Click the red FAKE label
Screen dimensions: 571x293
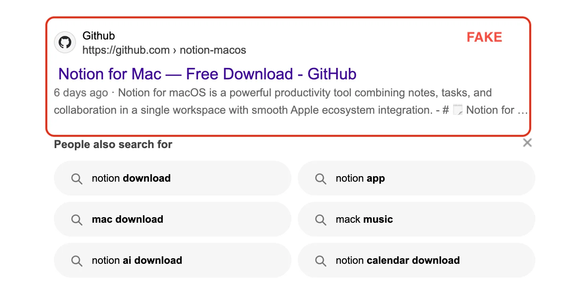click(484, 37)
